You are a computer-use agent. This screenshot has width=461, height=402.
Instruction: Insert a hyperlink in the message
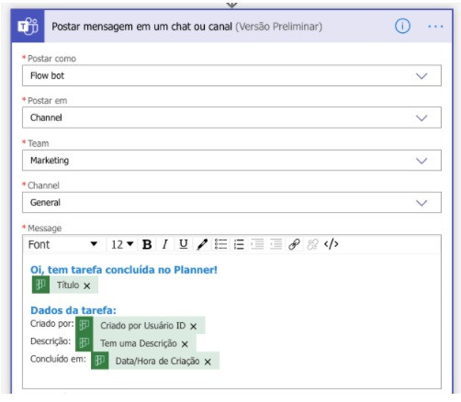pyautogui.click(x=294, y=244)
